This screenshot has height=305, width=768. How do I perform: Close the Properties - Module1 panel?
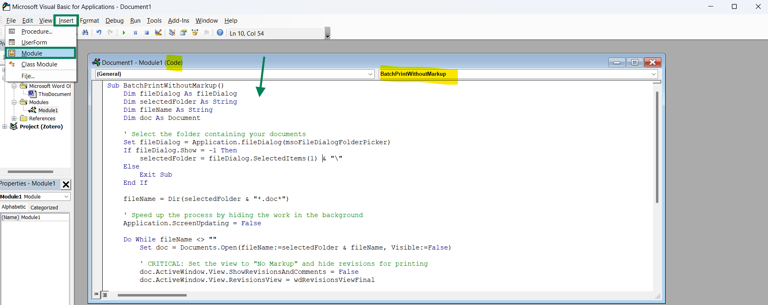tap(66, 184)
